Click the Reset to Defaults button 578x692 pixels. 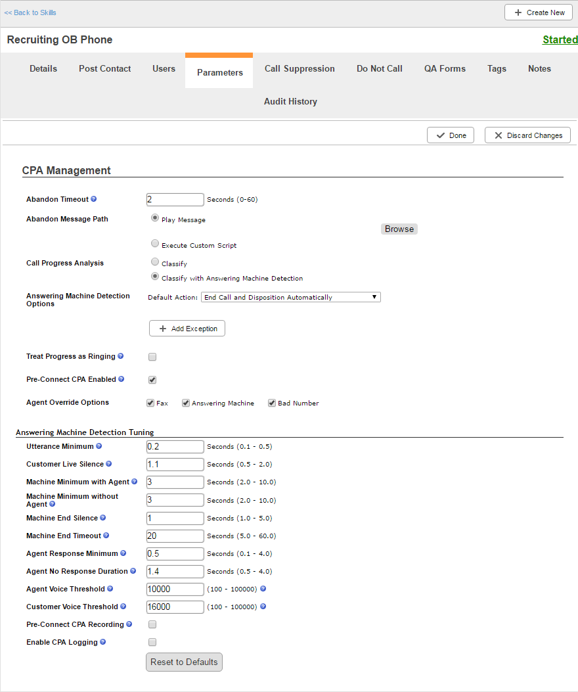tap(184, 662)
